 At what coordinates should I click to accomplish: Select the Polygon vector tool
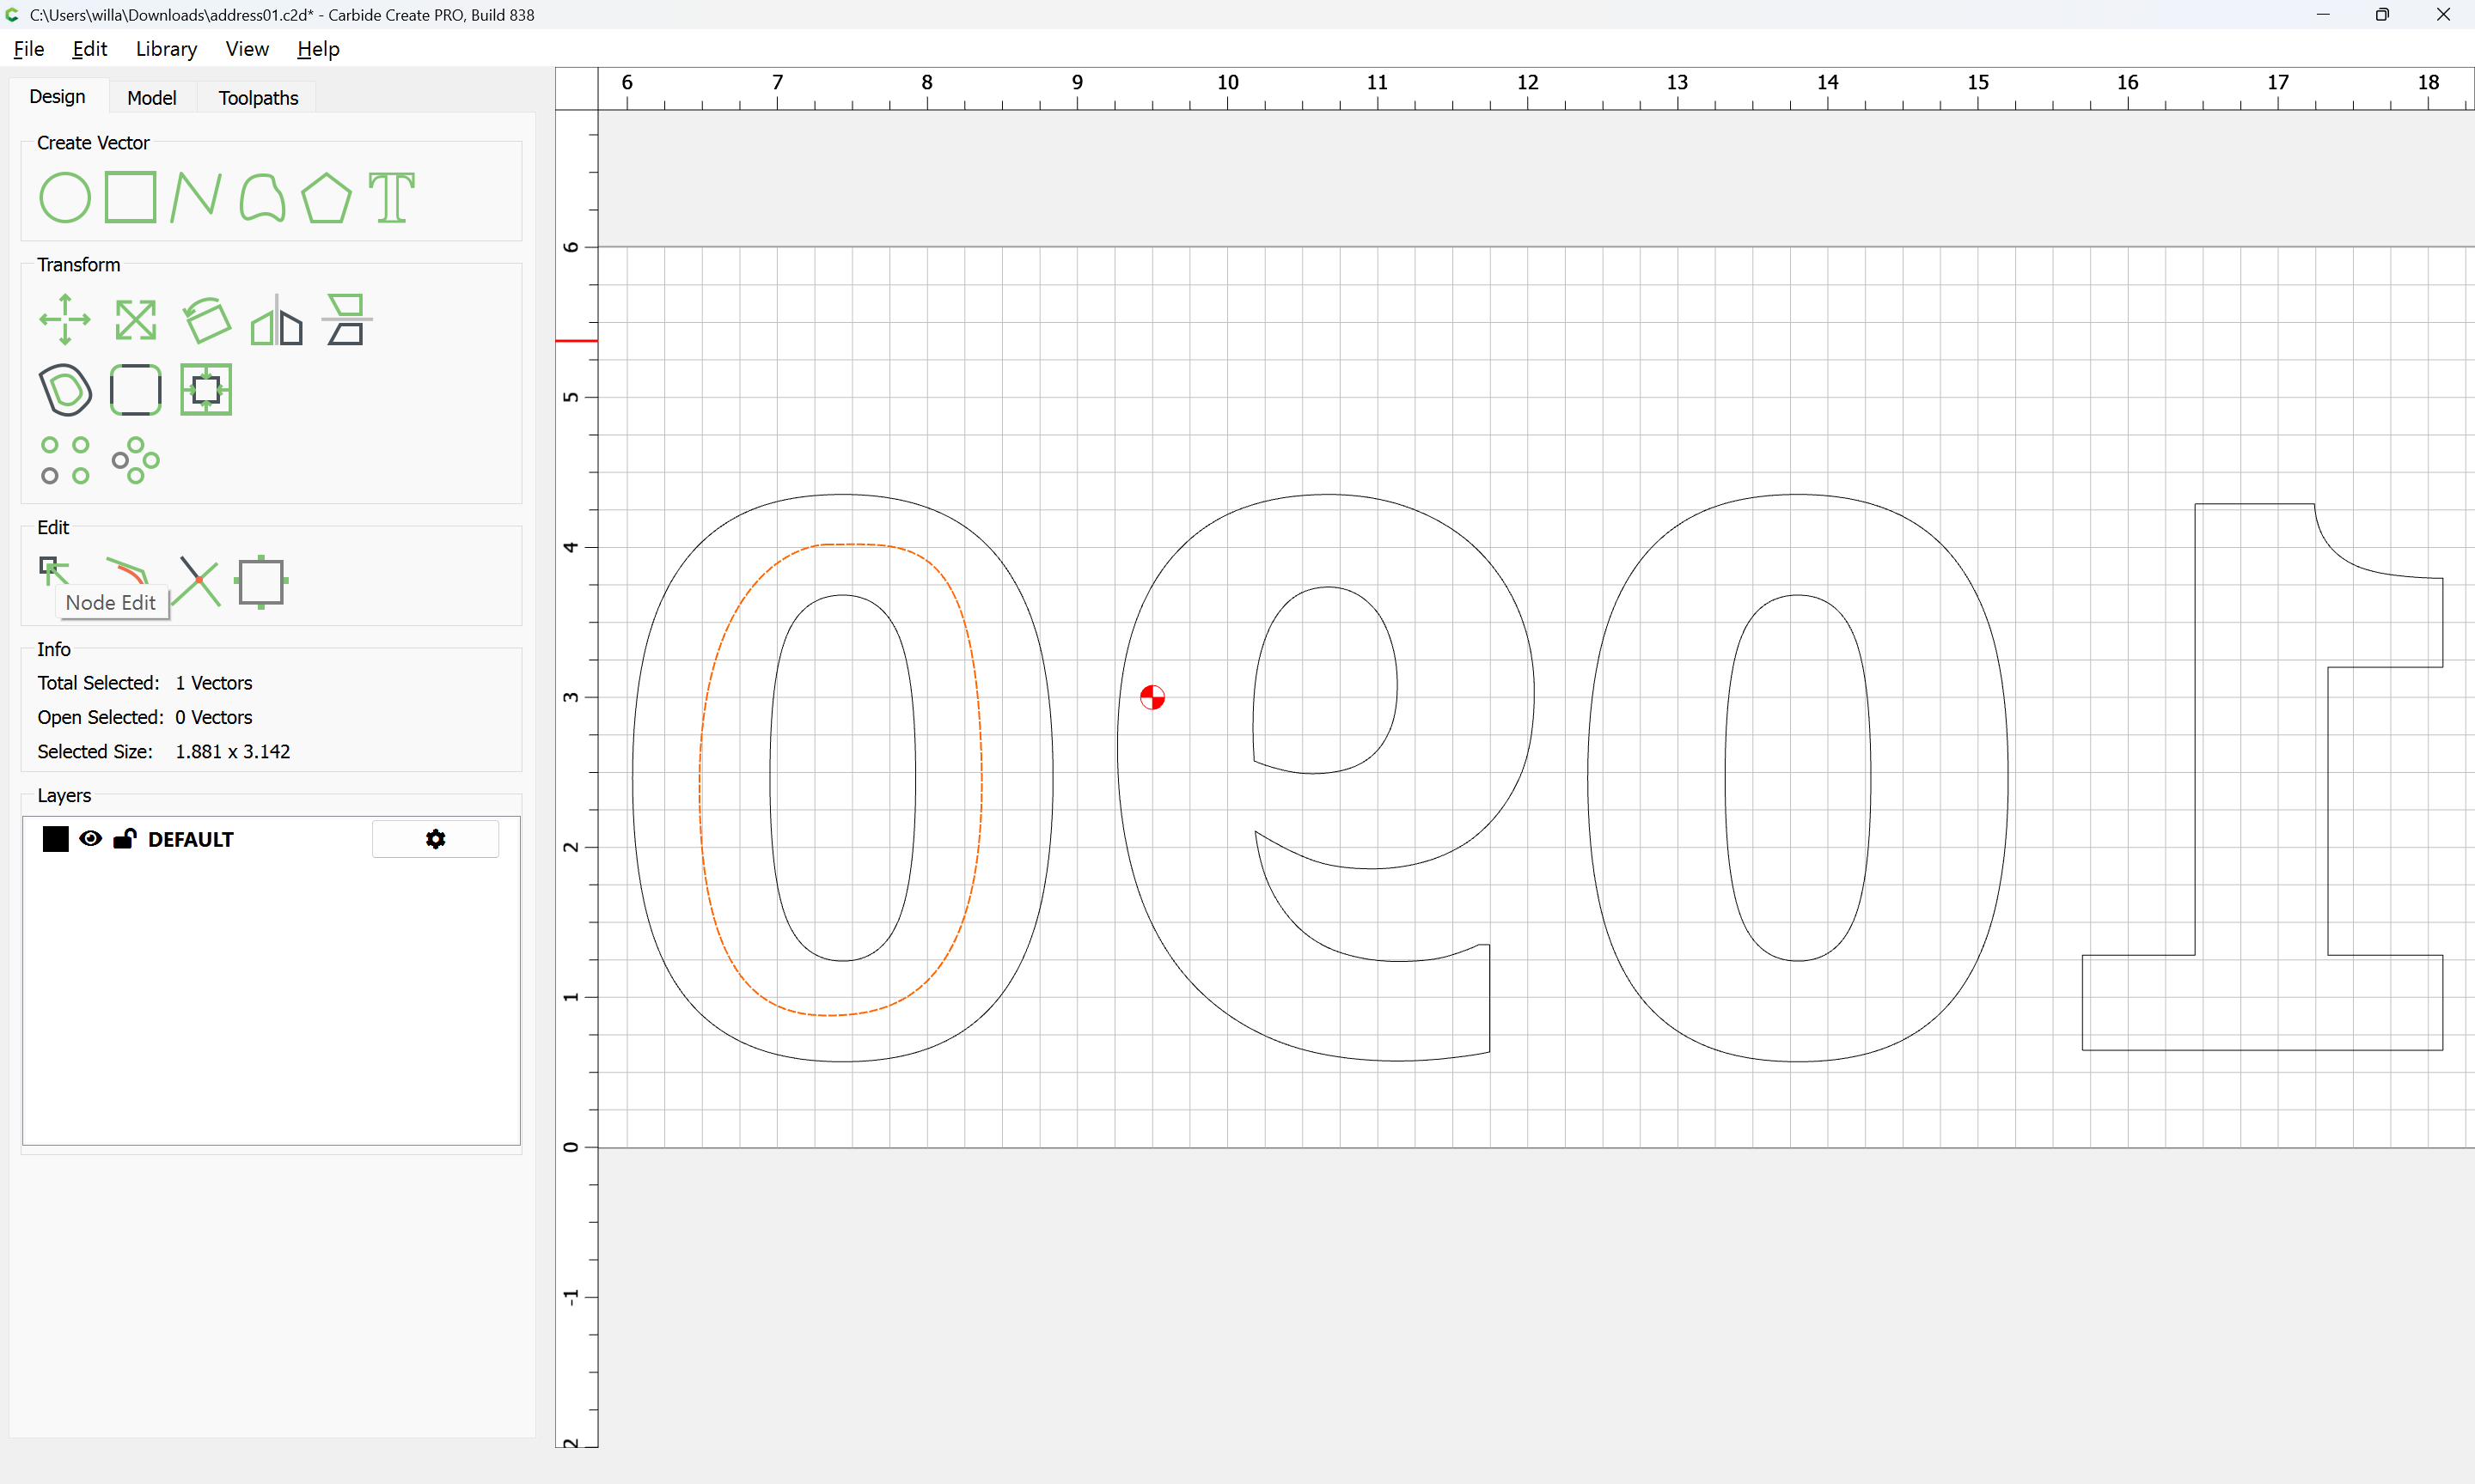(x=326, y=197)
